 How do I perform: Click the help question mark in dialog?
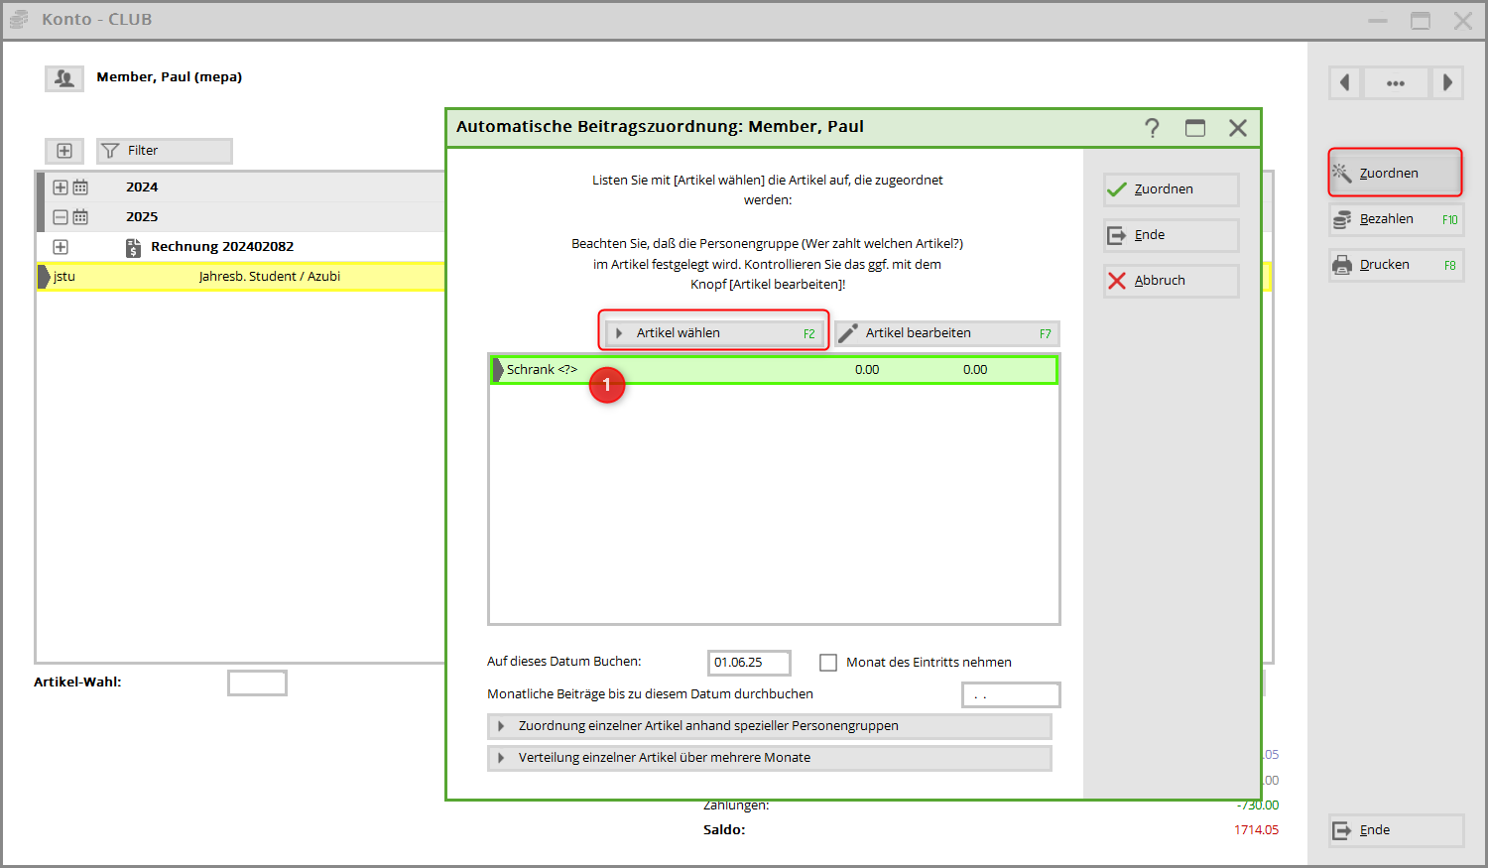1152,128
